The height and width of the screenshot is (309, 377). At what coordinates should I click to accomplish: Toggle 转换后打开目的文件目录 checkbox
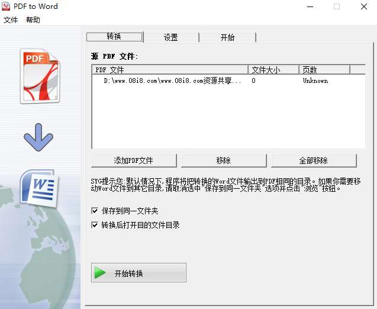95,225
